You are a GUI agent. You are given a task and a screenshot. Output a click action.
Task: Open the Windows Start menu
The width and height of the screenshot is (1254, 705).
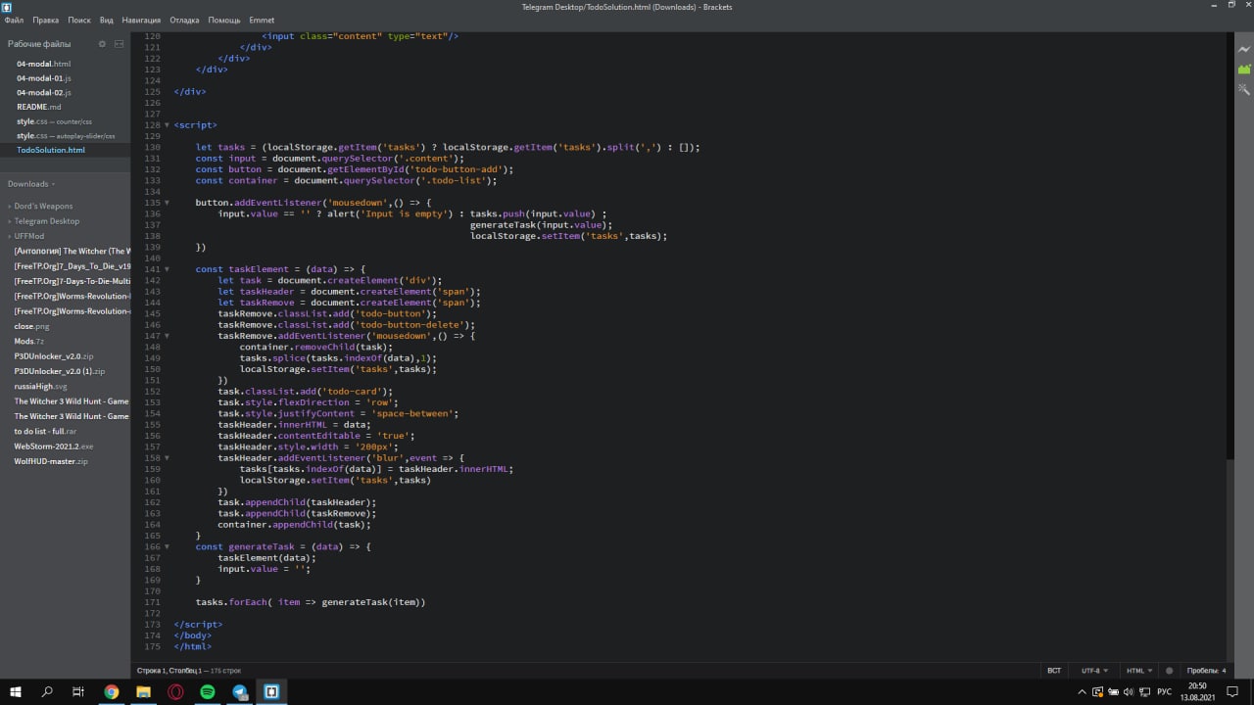coord(16,692)
